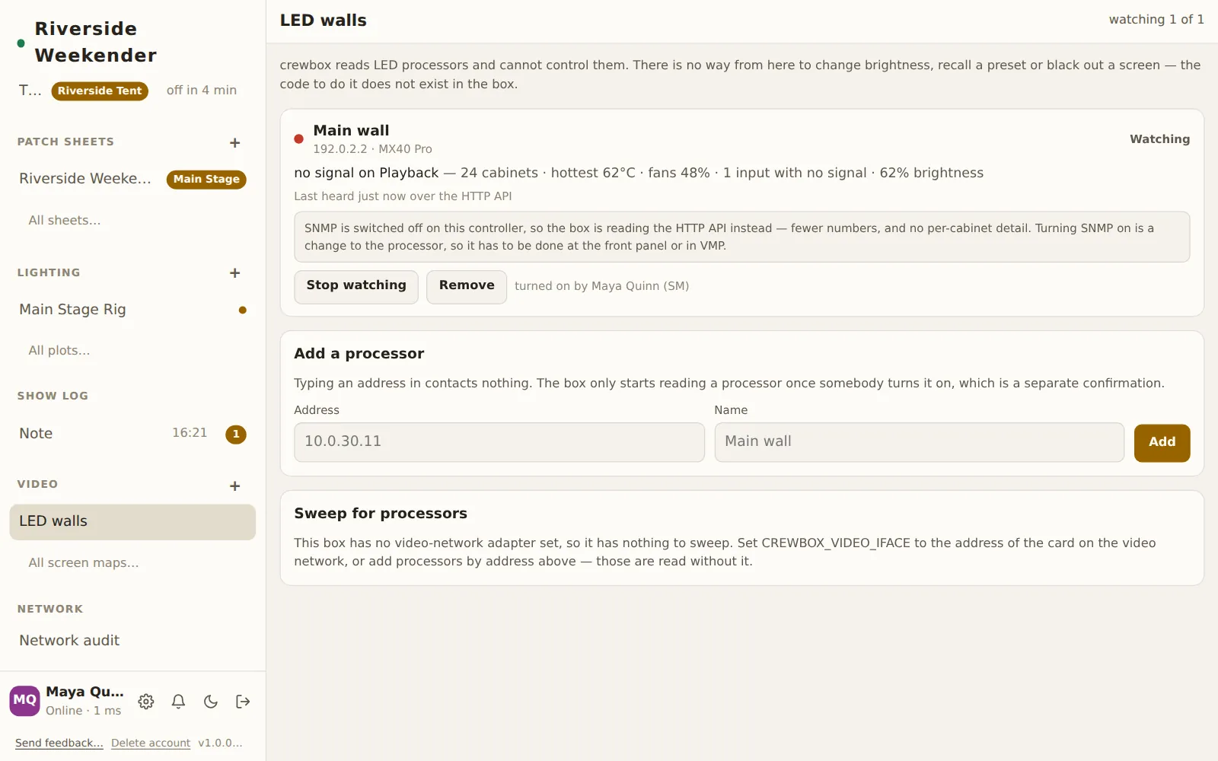
Task: Click the Send feedback link
Action: tap(59, 743)
